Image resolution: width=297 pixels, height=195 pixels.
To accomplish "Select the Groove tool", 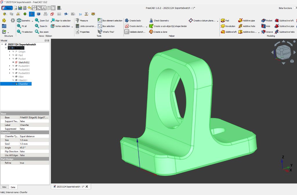I will (267, 32).
